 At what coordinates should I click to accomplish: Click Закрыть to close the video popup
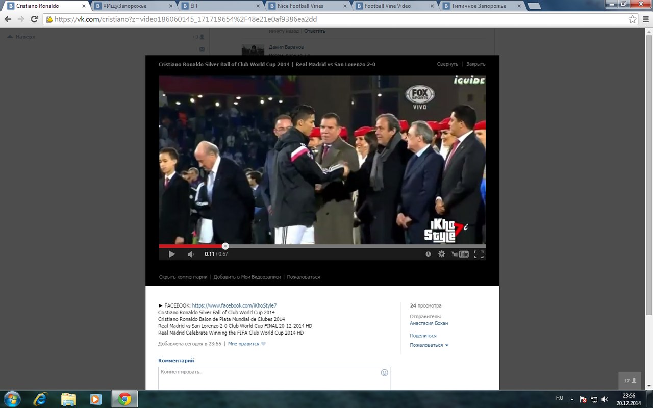tap(476, 64)
